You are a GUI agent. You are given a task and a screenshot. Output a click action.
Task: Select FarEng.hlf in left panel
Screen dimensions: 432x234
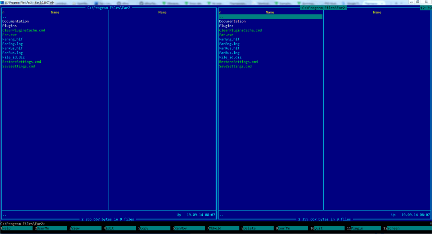[x=13, y=39]
